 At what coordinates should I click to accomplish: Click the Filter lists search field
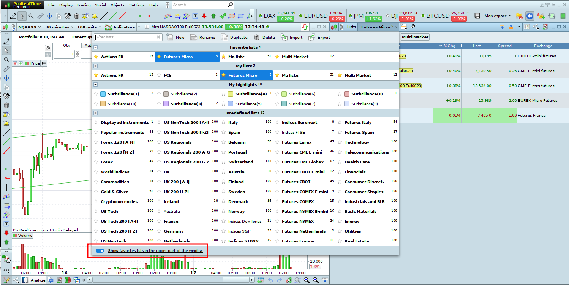click(x=125, y=37)
